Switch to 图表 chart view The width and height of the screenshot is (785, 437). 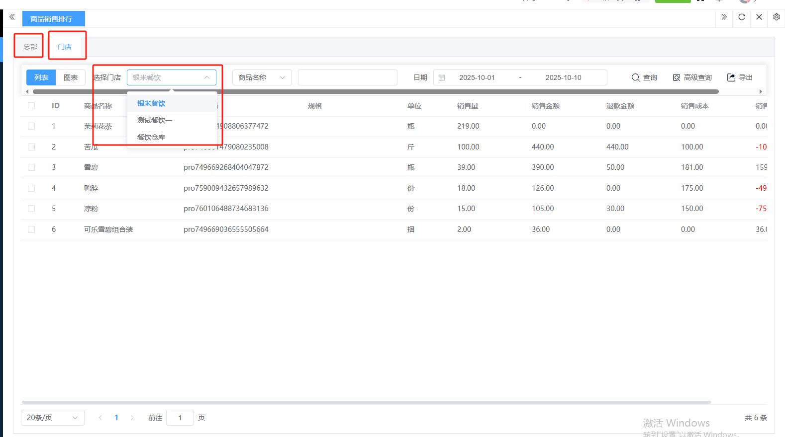(x=71, y=78)
